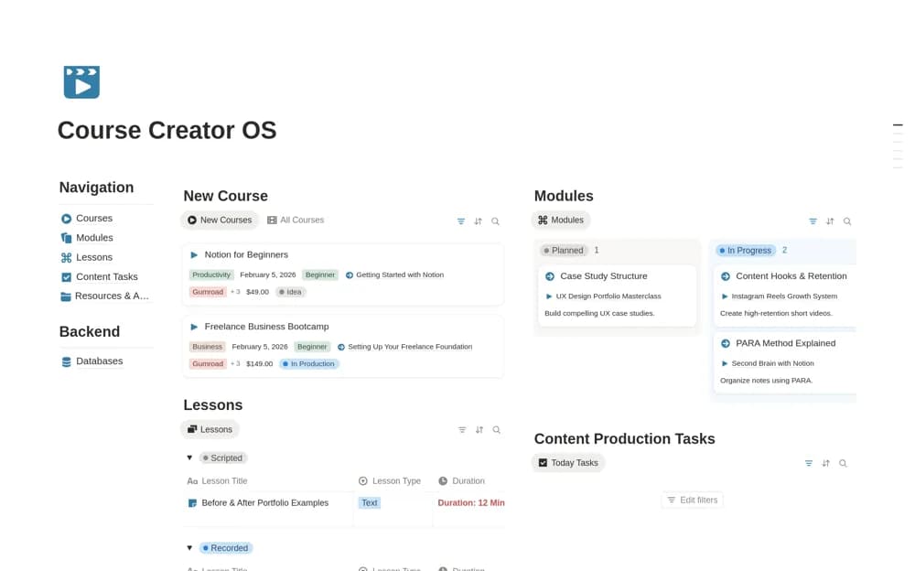Select the Lessons view tab

click(210, 429)
